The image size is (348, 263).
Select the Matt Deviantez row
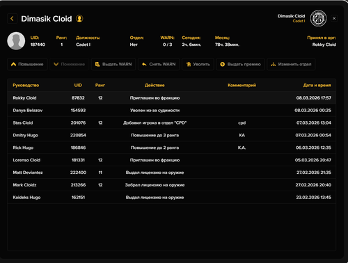pyautogui.click(x=172, y=173)
